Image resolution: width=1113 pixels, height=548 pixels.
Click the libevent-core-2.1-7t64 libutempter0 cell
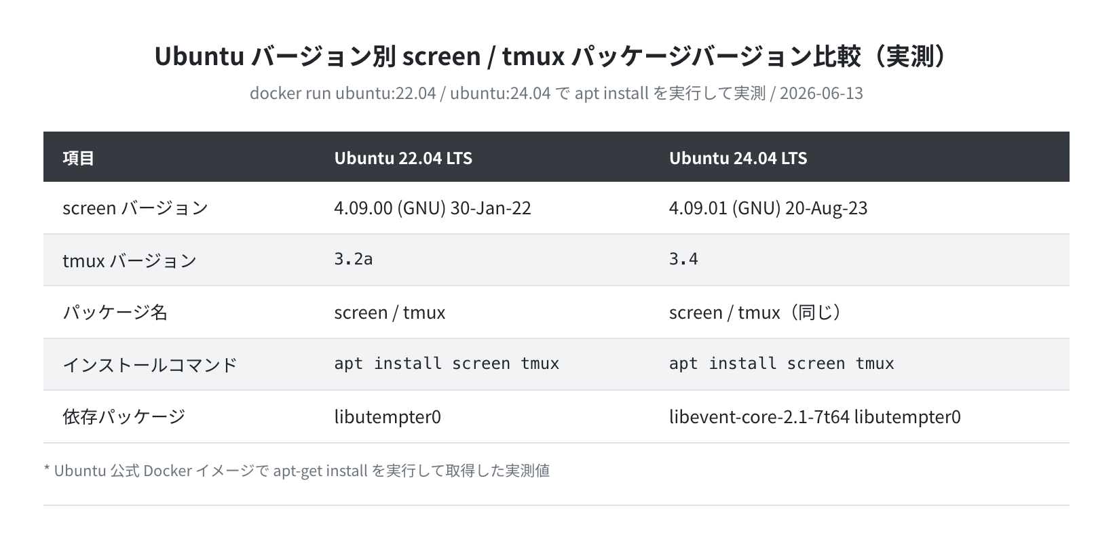point(814,416)
